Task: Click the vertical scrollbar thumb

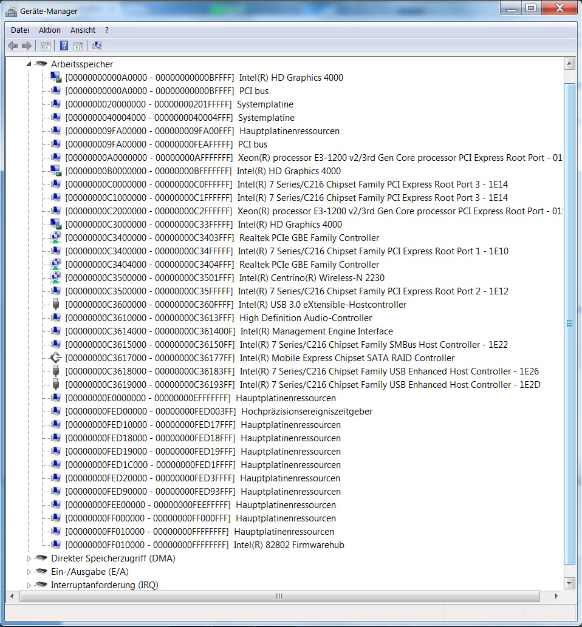Action: tap(569, 324)
